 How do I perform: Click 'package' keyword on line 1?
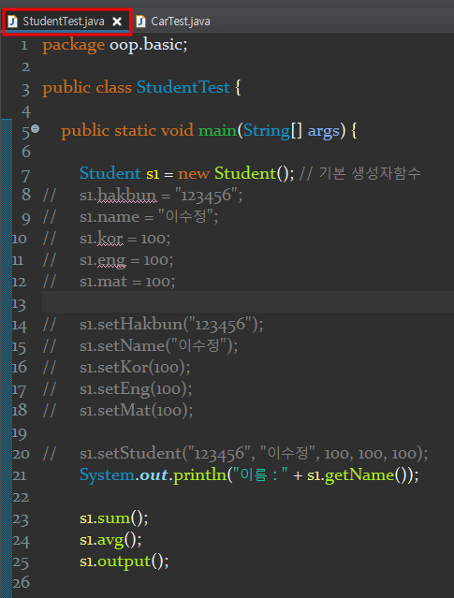(x=73, y=45)
